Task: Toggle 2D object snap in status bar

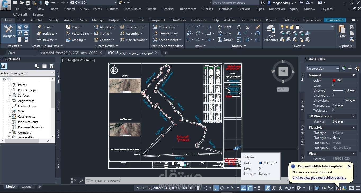Action: coord(250,188)
